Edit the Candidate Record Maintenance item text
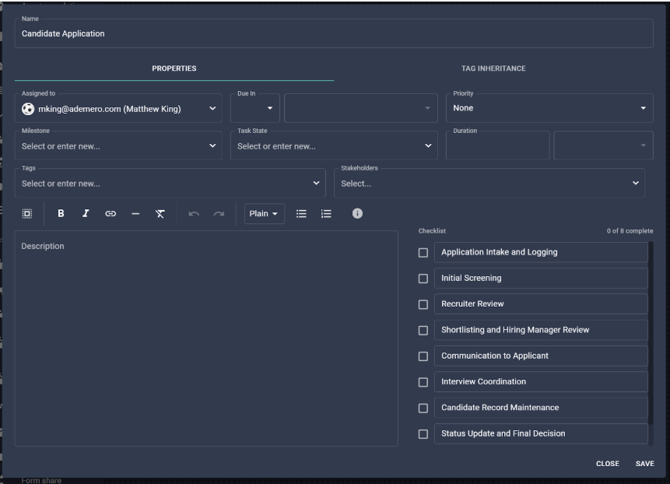The height and width of the screenshot is (484, 670). (x=541, y=408)
